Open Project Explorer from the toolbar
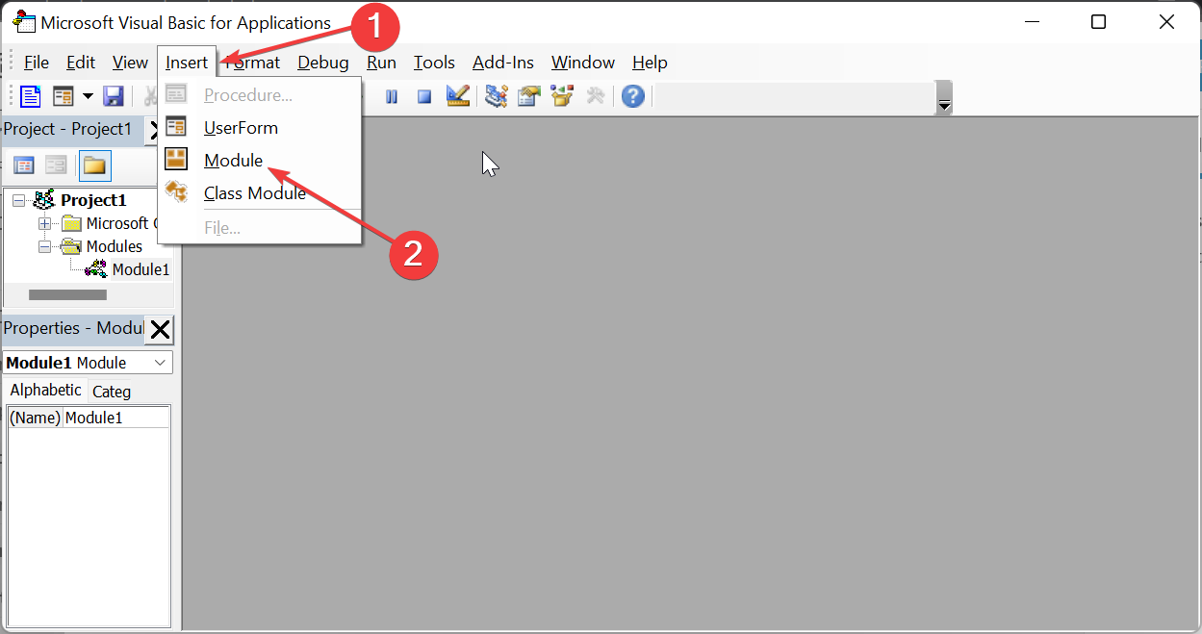1202x634 pixels. pos(496,95)
